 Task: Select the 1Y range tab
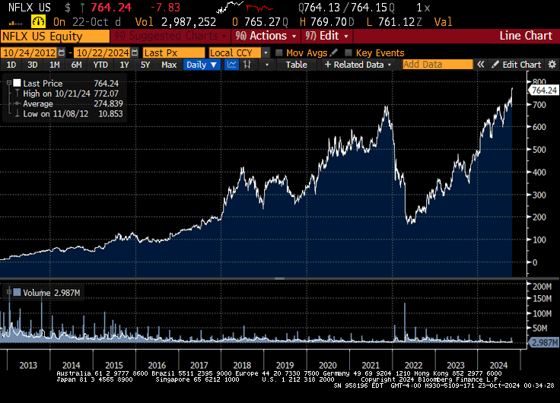124,65
